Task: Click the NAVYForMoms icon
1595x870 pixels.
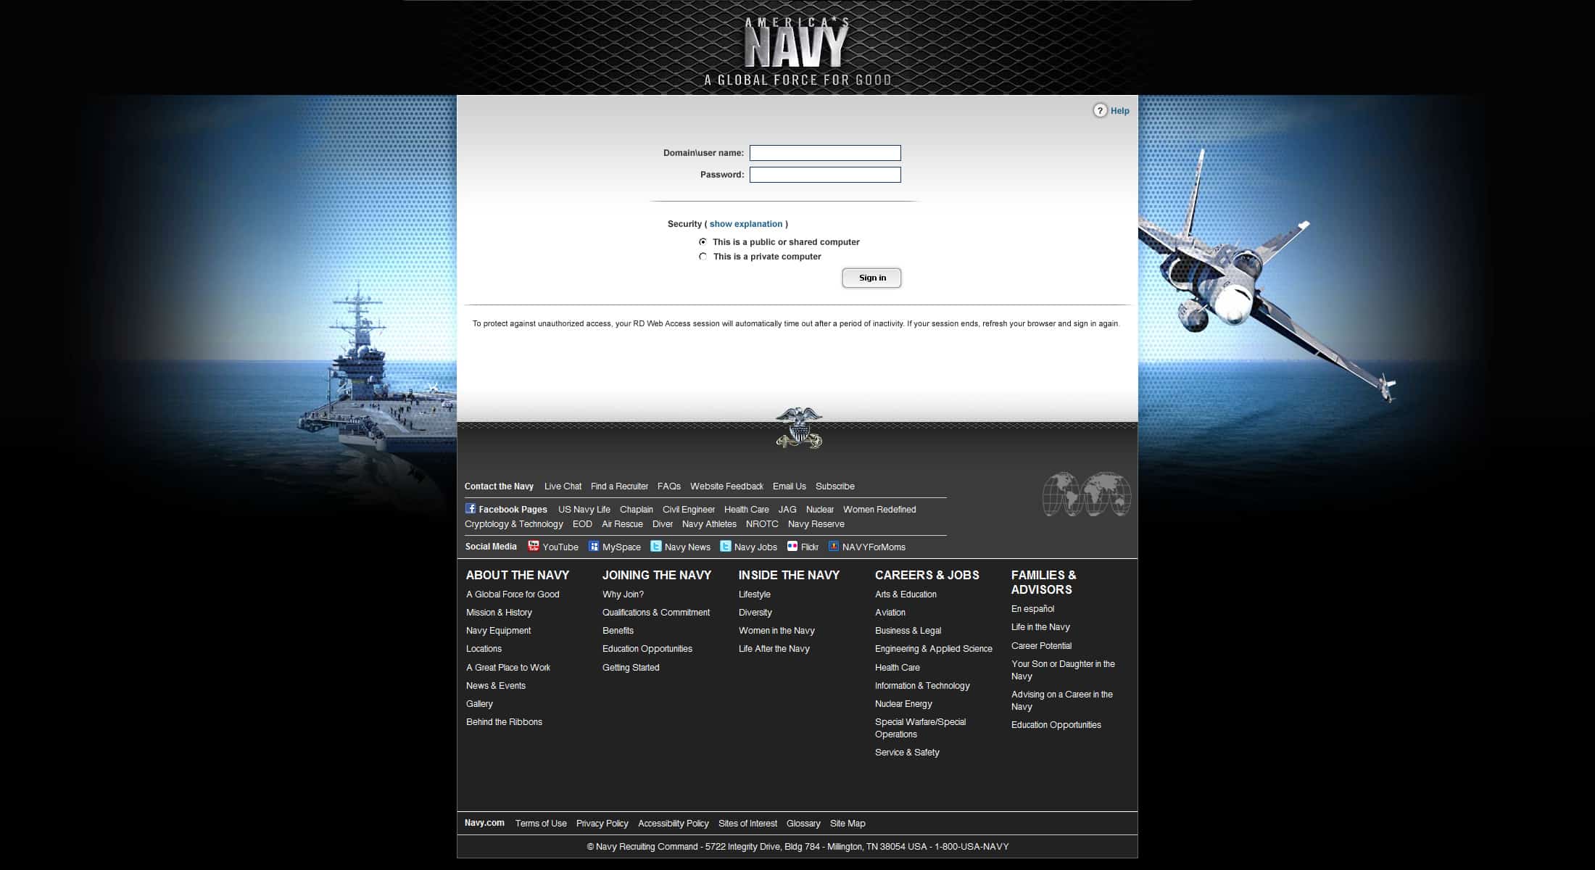Action: (x=834, y=547)
